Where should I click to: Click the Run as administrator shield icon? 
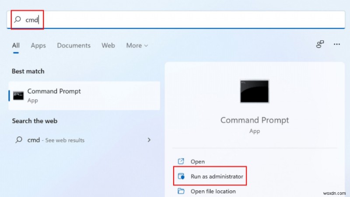click(x=181, y=176)
